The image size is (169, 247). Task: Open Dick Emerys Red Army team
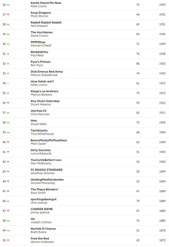(47, 72)
